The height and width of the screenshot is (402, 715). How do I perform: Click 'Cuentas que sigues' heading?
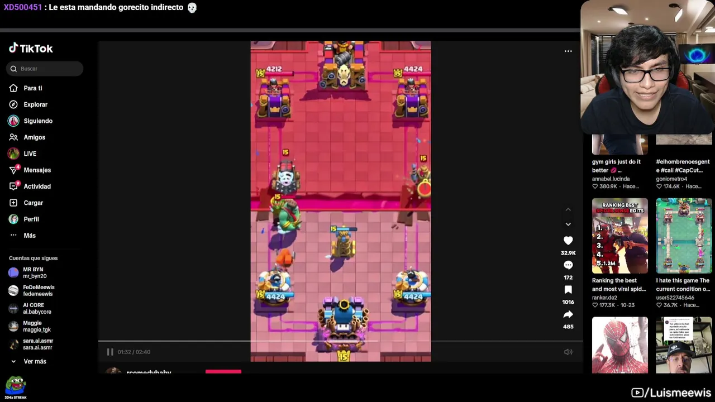pyautogui.click(x=33, y=259)
